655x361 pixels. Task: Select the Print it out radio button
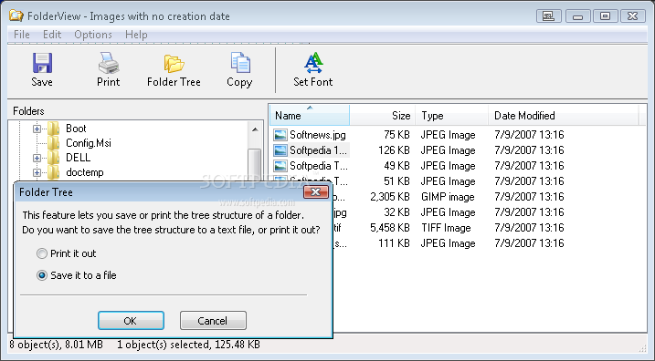(x=42, y=253)
